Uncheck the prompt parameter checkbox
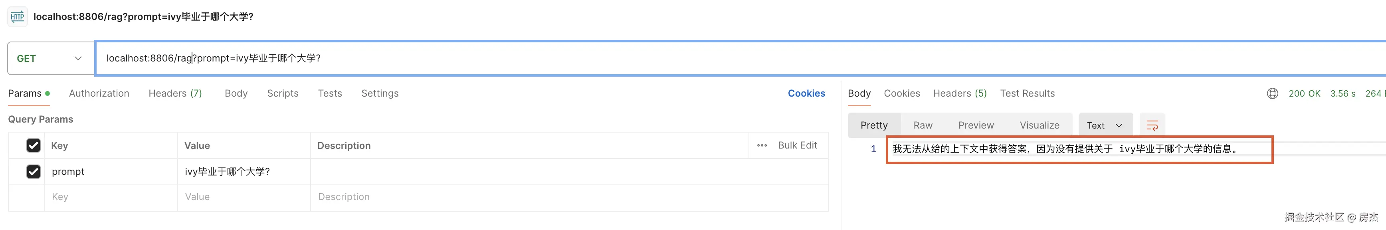 [34, 172]
